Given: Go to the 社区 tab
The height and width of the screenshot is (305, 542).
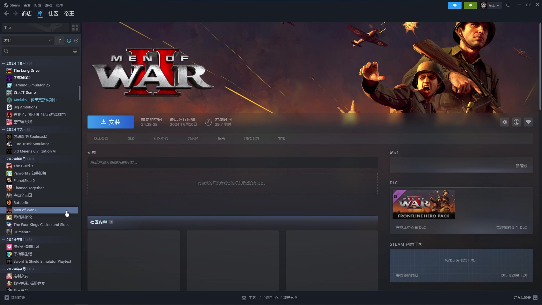Looking at the screenshot, I should [x=53, y=13].
